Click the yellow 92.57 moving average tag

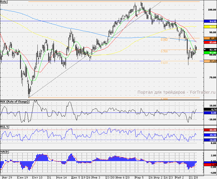[x=210, y=26]
